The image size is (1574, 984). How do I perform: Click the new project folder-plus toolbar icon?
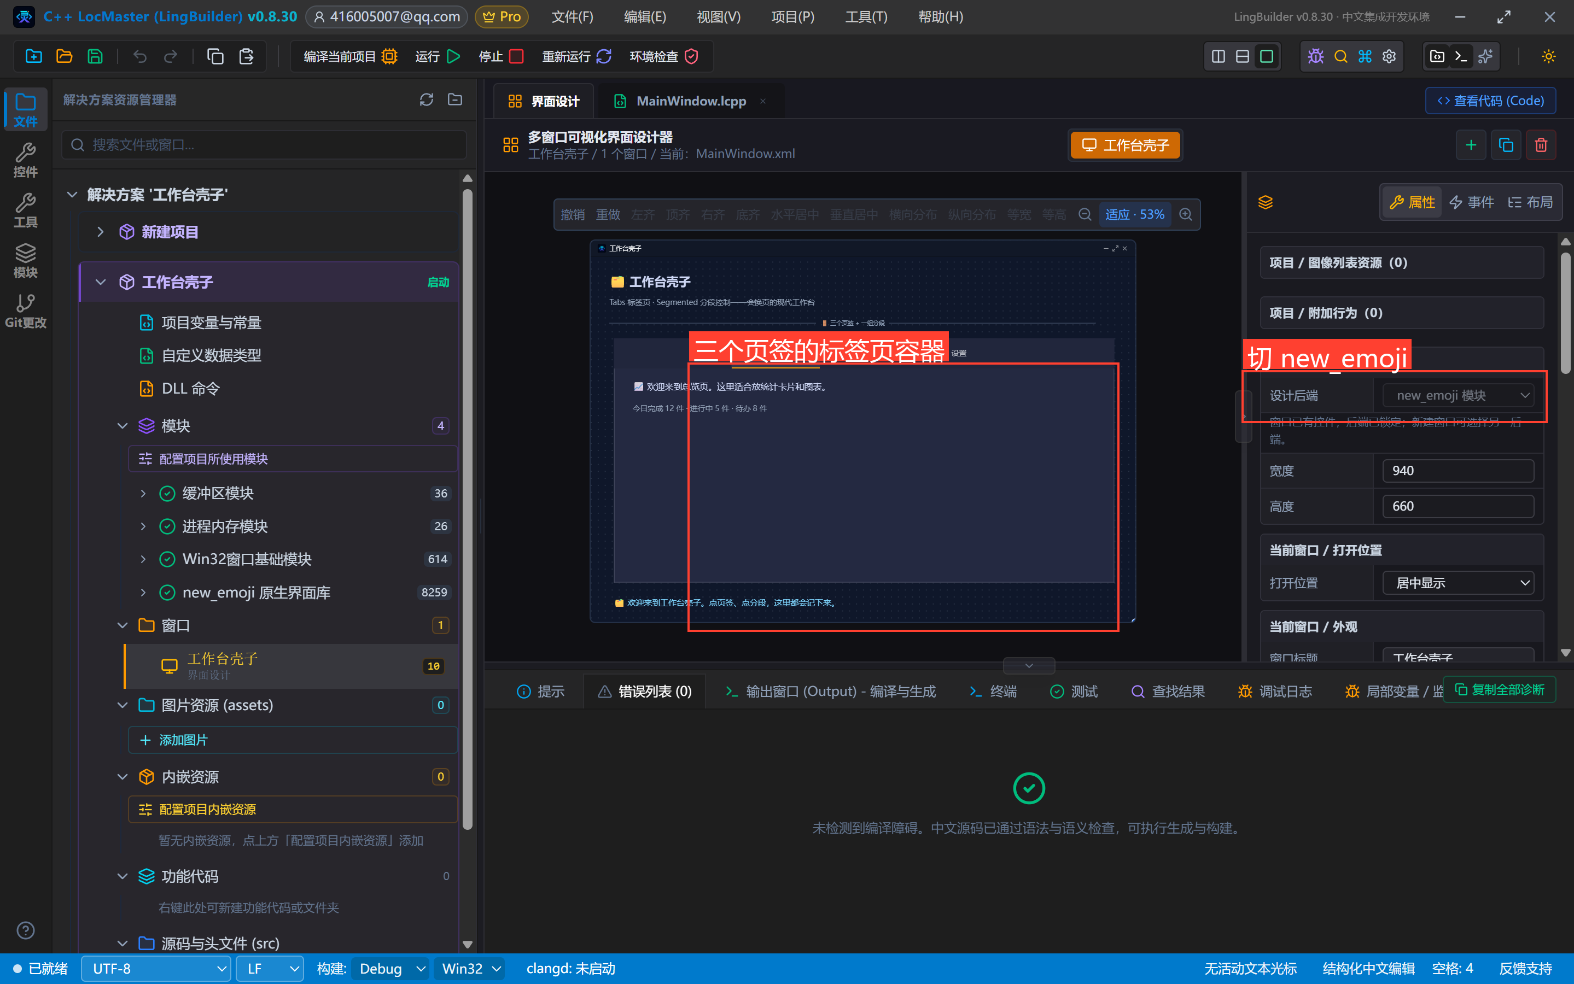33,57
